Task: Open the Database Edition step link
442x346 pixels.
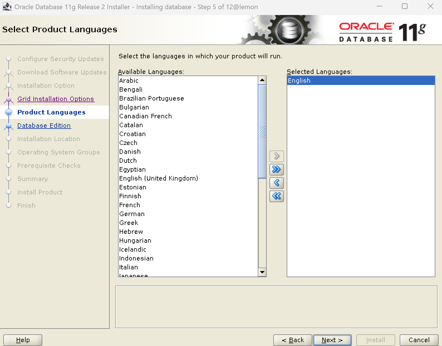Action: click(x=44, y=126)
